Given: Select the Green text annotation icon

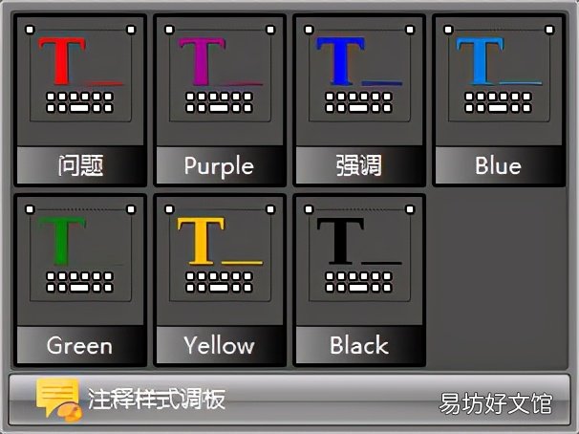Looking at the screenshot, I should coord(80,254).
